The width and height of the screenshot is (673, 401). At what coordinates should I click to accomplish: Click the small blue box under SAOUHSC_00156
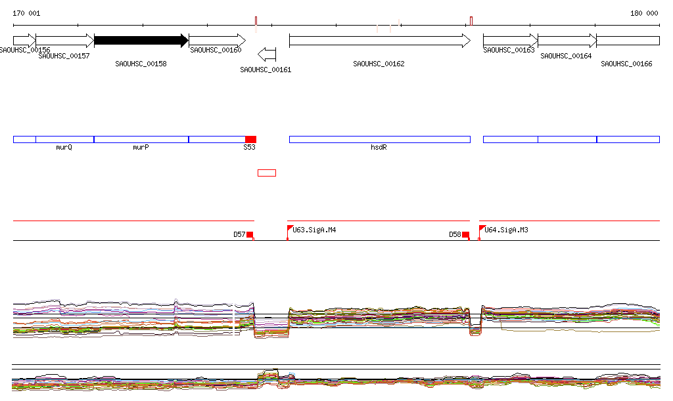click(x=24, y=139)
